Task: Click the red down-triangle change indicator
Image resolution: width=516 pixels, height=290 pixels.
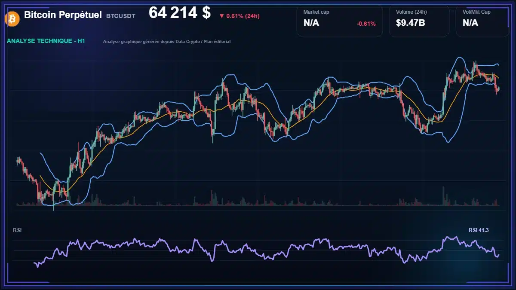Action: click(221, 16)
